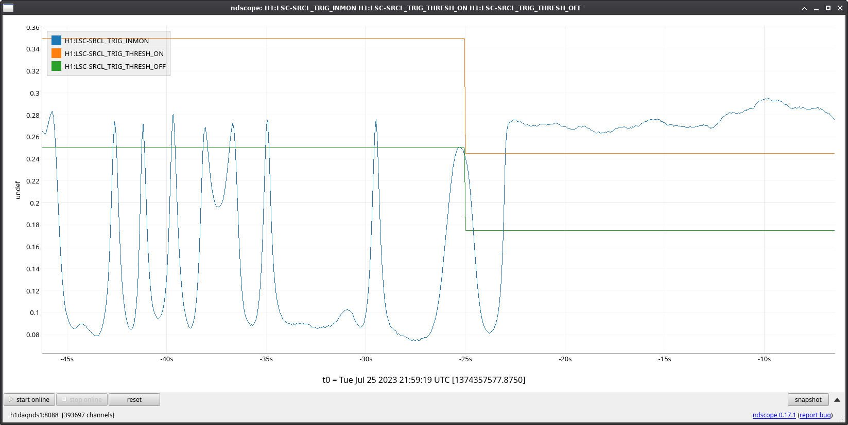Select H1:LSC-SRCL_TRIG_THRESH_OFF legend label
The width and height of the screenshot is (848, 425).
point(115,66)
